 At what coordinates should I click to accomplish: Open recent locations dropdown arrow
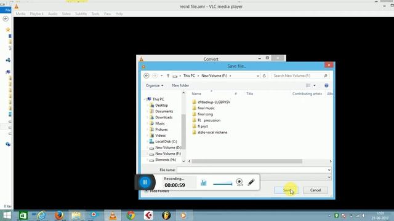[x=161, y=76]
